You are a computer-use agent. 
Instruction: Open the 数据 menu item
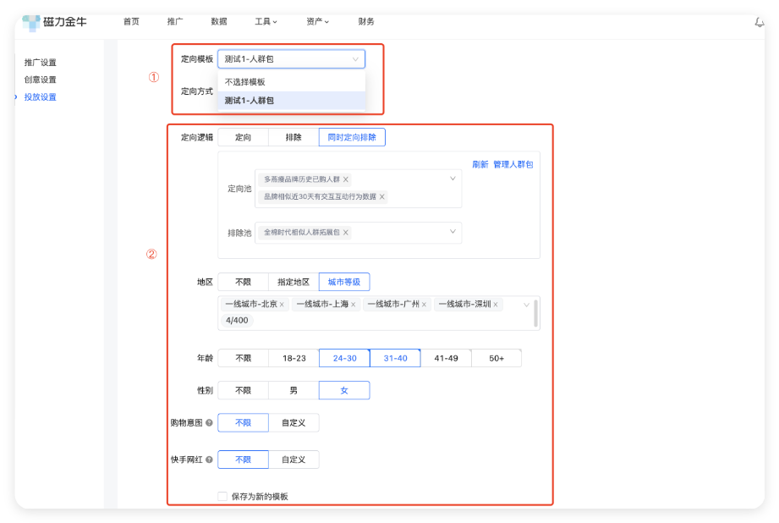coord(219,21)
